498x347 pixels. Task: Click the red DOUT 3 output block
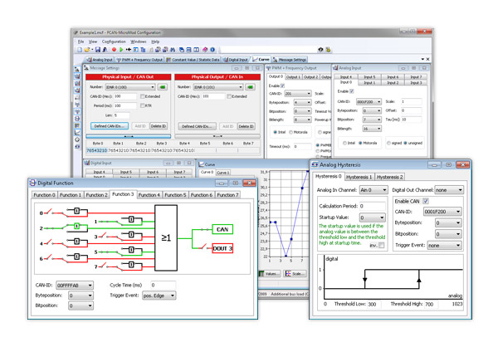(x=222, y=248)
